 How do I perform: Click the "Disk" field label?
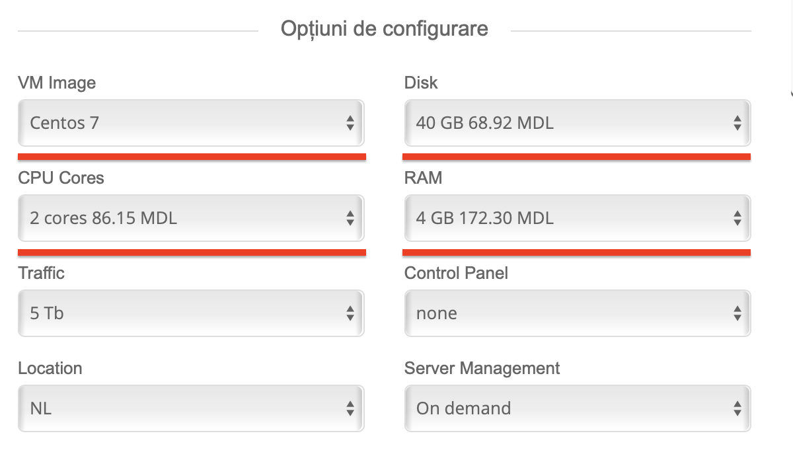(x=421, y=83)
